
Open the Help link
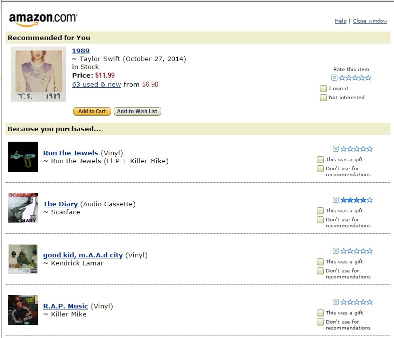[x=340, y=21]
